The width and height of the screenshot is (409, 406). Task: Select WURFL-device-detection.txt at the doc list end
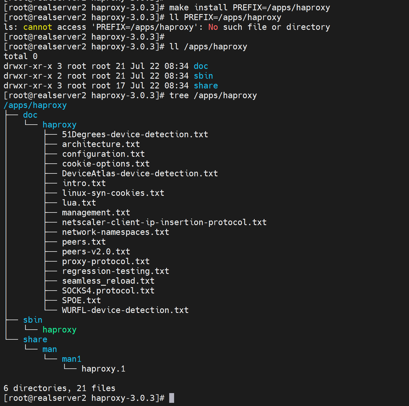click(x=125, y=310)
